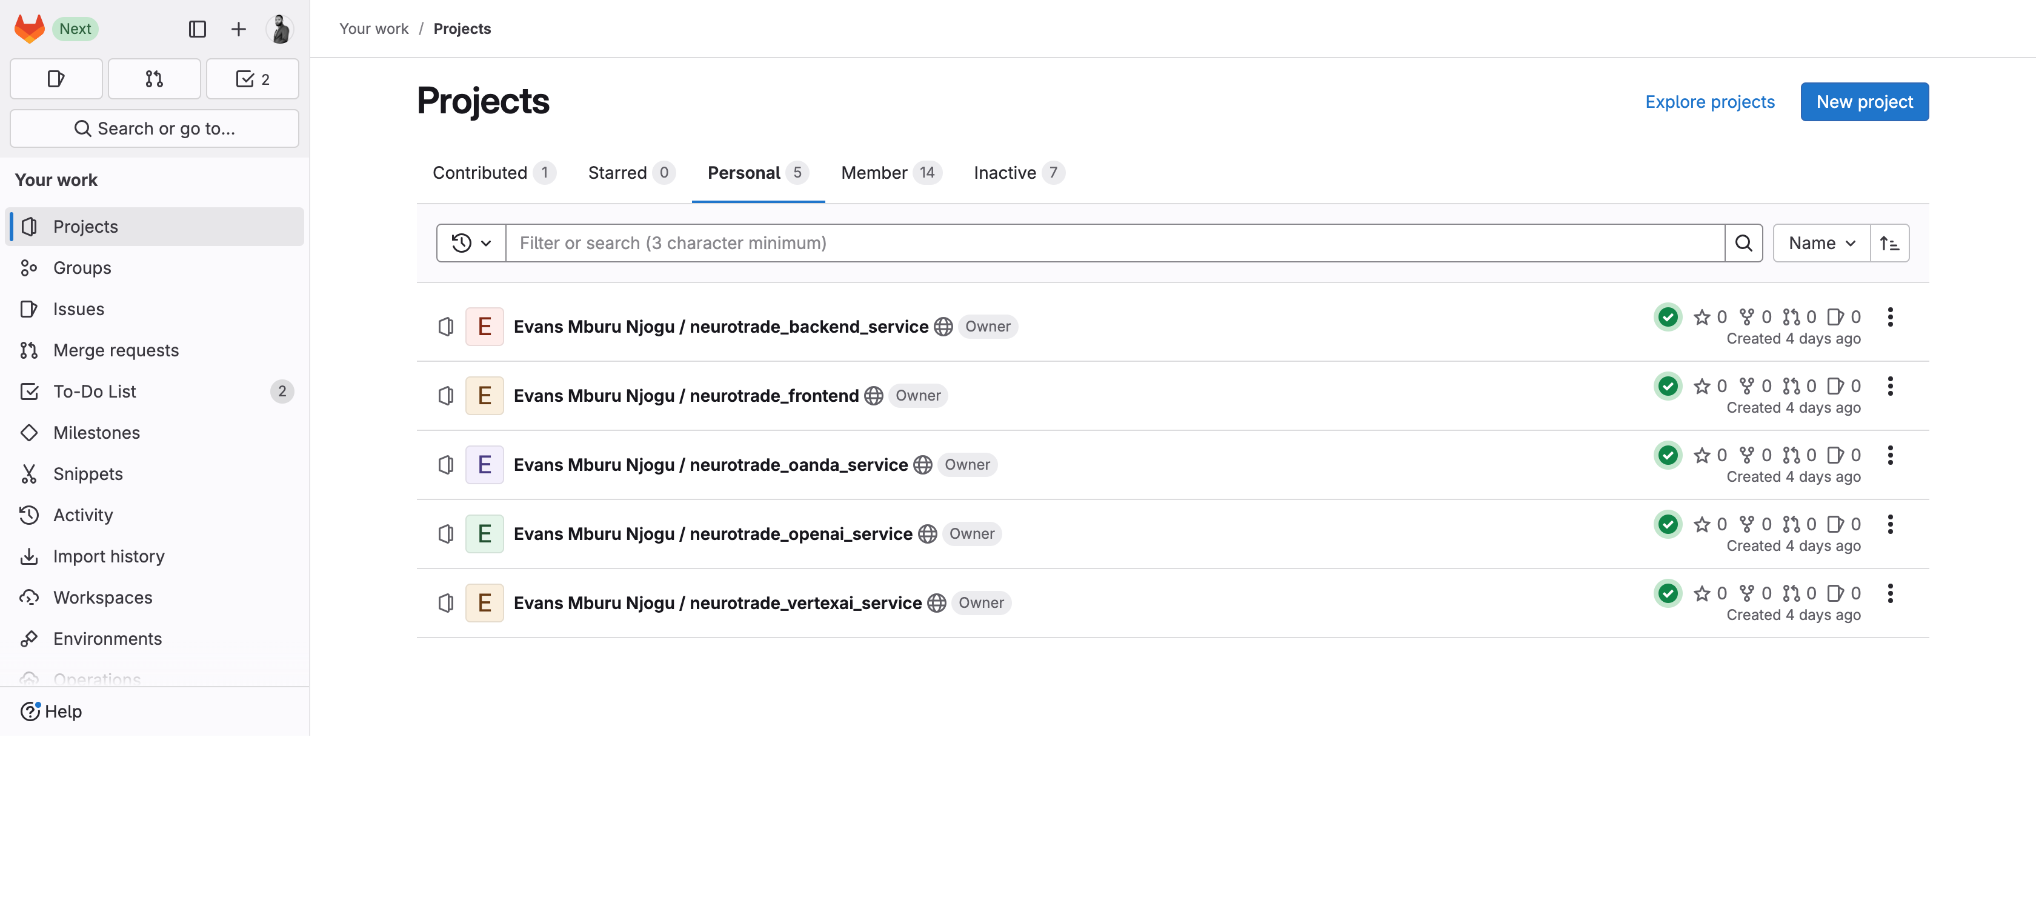The image size is (2036, 923).
Task: Expand the recent searches history dropdown
Action: (x=471, y=244)
